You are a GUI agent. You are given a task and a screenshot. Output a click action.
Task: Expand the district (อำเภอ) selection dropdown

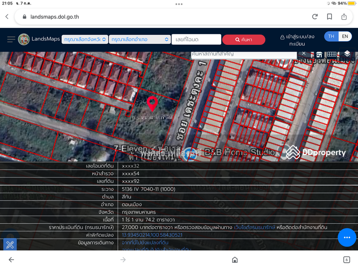140,39
